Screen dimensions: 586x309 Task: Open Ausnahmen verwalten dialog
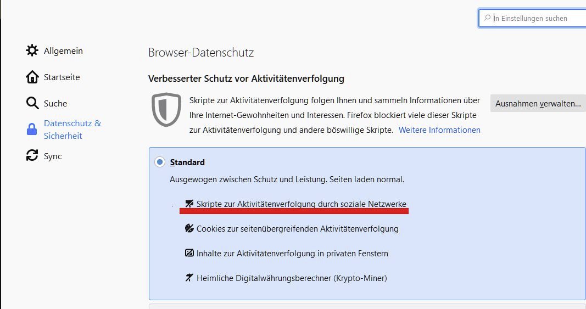(538, 104)
